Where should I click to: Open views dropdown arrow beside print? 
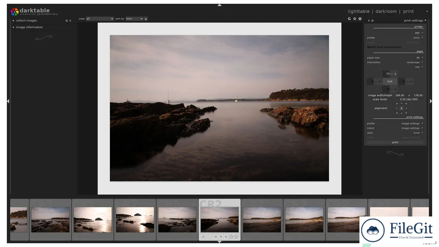(427, 12)
